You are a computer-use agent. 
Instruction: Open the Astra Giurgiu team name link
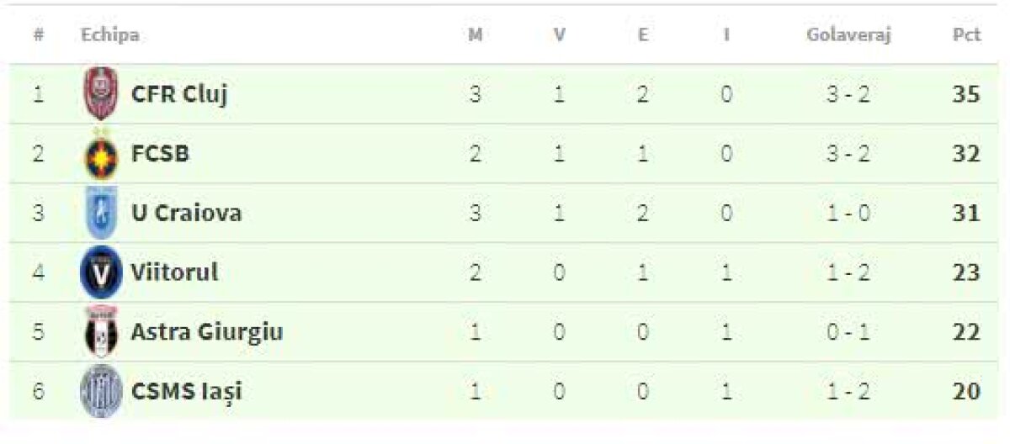[x=206, y=332]
